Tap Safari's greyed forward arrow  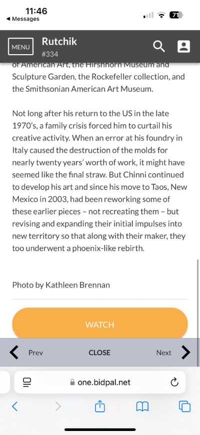tap(57, 407)
